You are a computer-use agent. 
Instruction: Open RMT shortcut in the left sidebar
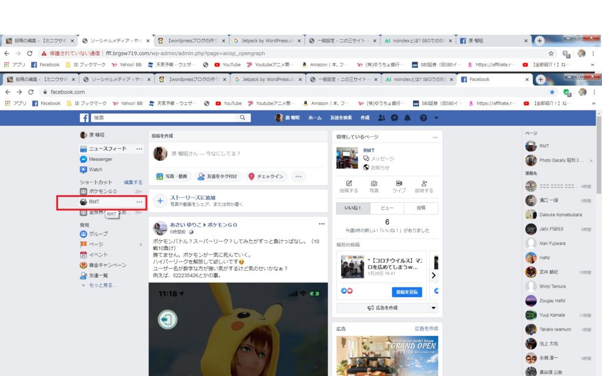tap(94, 202)
